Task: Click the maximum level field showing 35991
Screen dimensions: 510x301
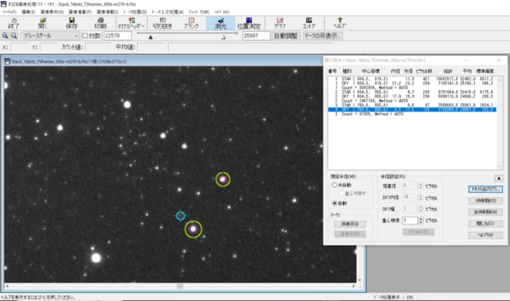Action: tap(256, 36)
